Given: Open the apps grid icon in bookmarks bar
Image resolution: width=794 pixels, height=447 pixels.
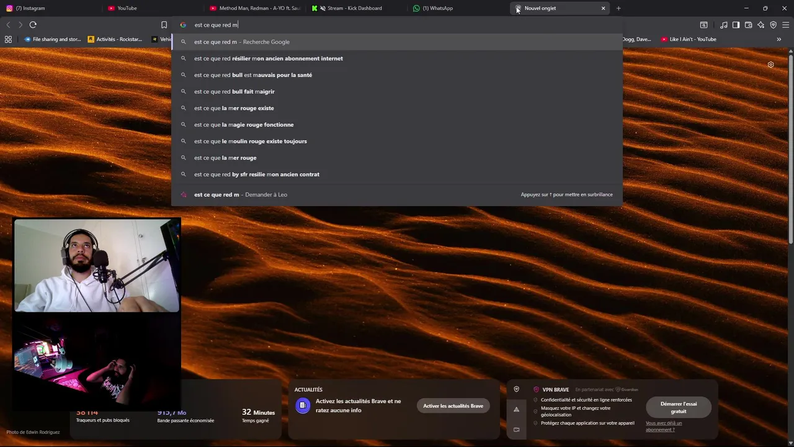Looking at the screenshot, I should point(8,39).
